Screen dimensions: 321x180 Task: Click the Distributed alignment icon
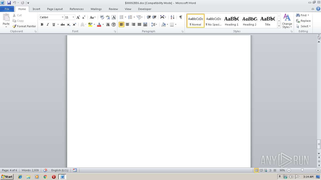point(145,24)
